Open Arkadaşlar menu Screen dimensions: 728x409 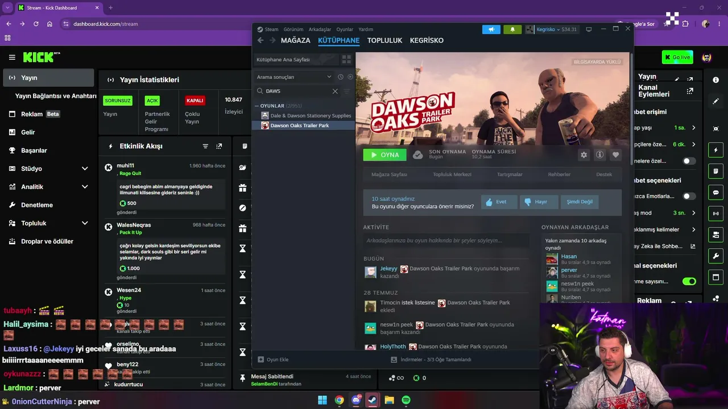pos(320,30)
